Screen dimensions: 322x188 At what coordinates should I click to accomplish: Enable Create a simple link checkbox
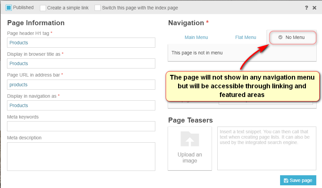click(43, 8)
